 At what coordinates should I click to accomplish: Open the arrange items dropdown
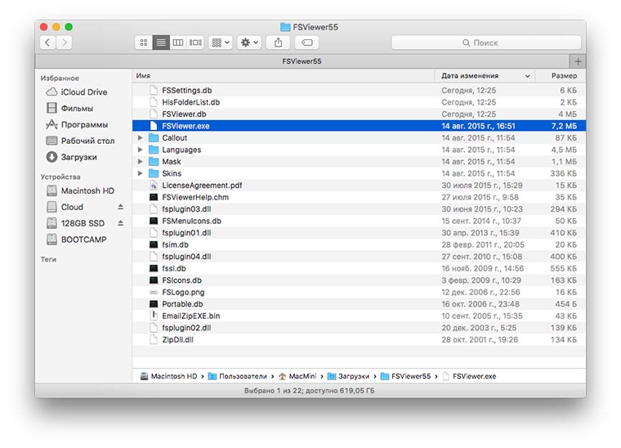(221, 42)
